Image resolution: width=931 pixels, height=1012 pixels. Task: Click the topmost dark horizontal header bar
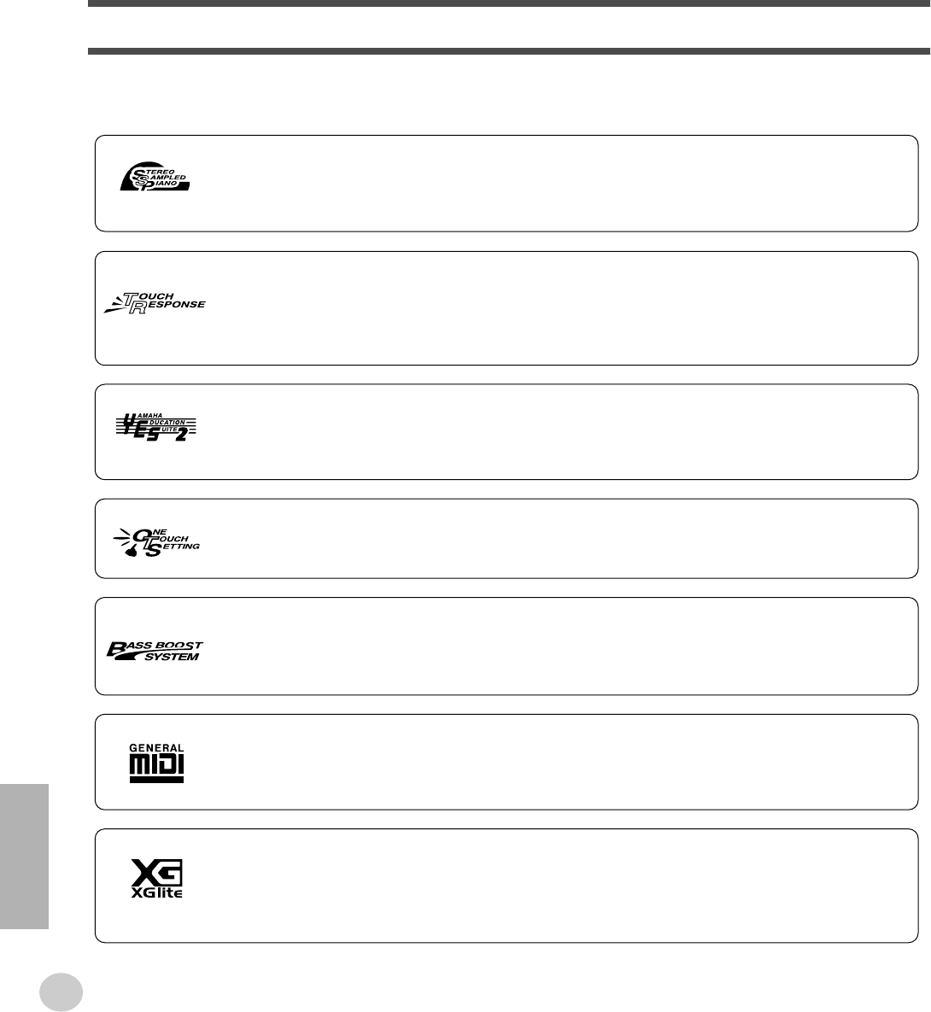[509, 3]
